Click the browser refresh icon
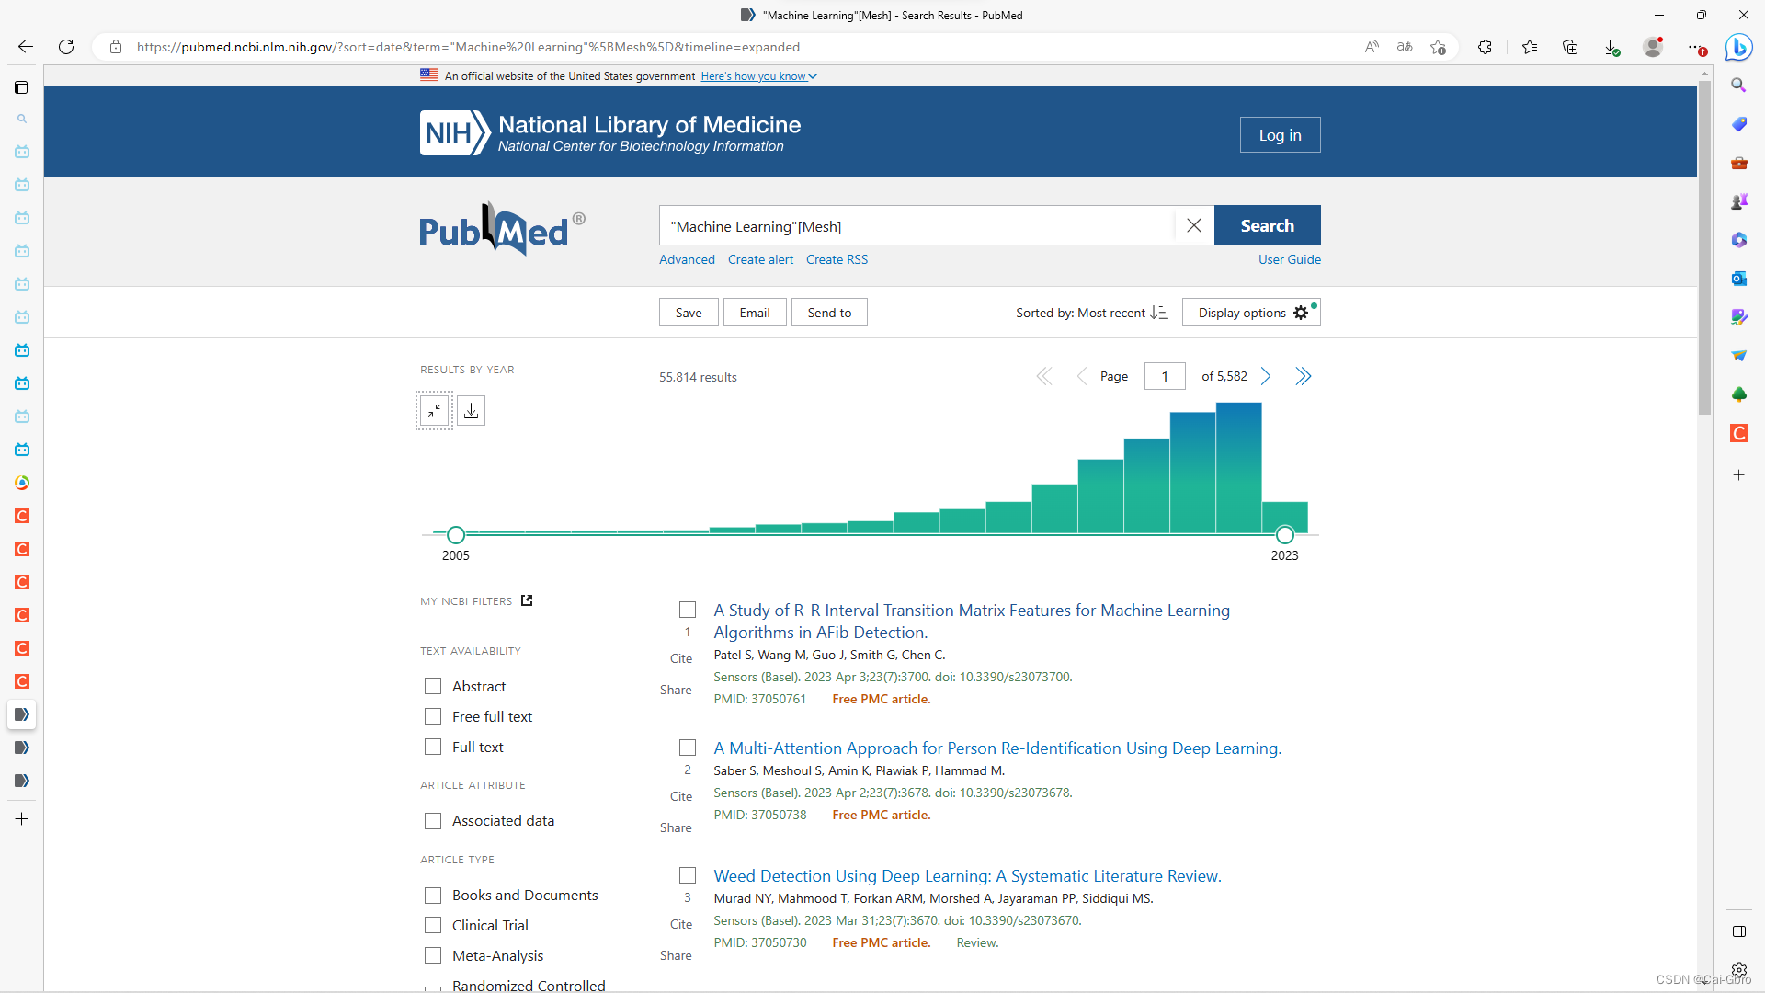 pyautogui.click(x=66, y=47)
